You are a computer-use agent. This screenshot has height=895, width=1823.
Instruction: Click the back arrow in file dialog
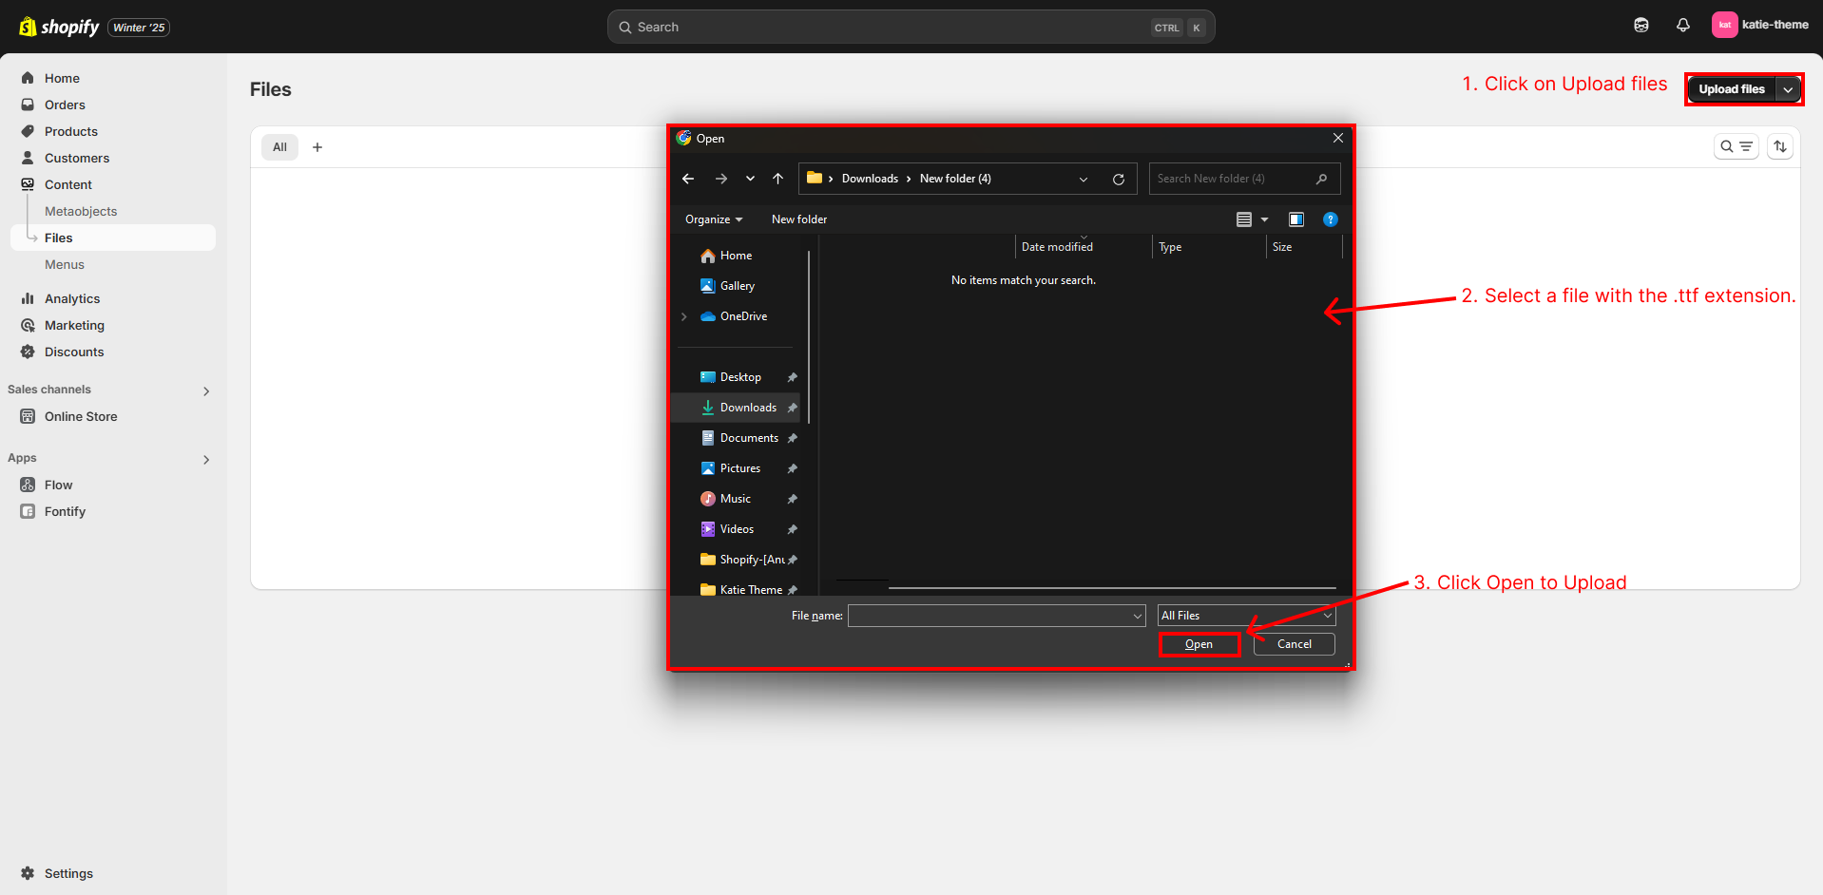coord(688,179)
